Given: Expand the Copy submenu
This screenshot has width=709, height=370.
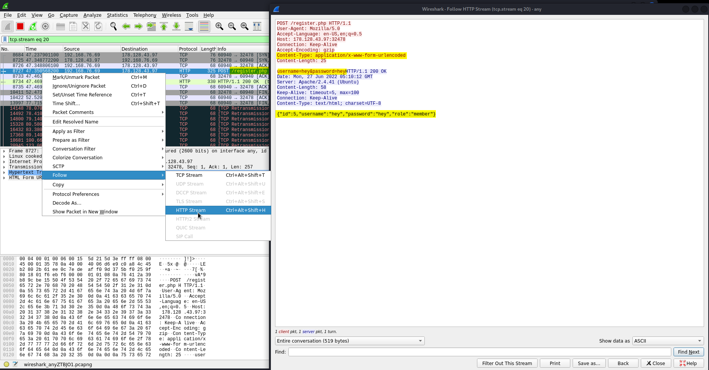Looking at the screenshot, I should (x=104, y=184).
